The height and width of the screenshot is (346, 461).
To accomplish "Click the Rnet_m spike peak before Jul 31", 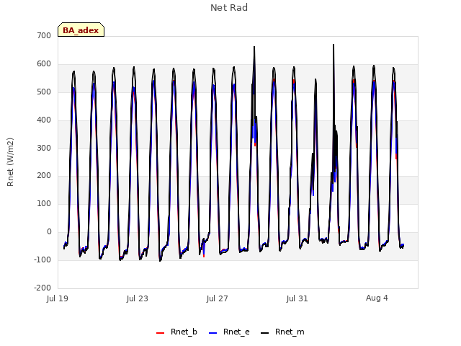I will 254,47.
